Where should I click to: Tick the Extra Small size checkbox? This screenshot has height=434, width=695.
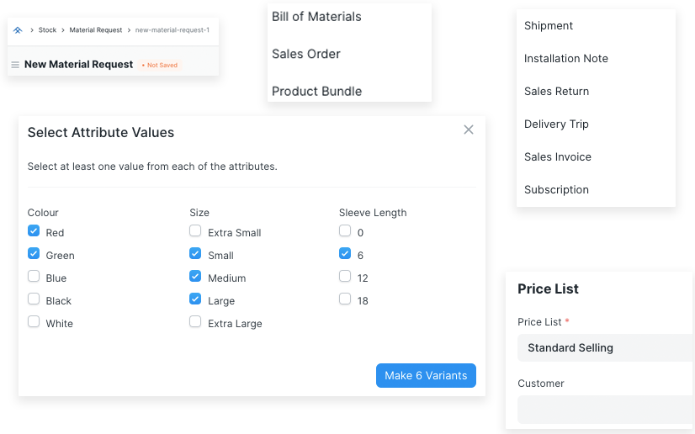click(195, 231)
